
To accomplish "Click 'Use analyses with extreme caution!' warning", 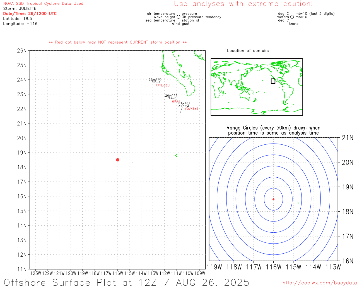I will click(x=243, y=4).
